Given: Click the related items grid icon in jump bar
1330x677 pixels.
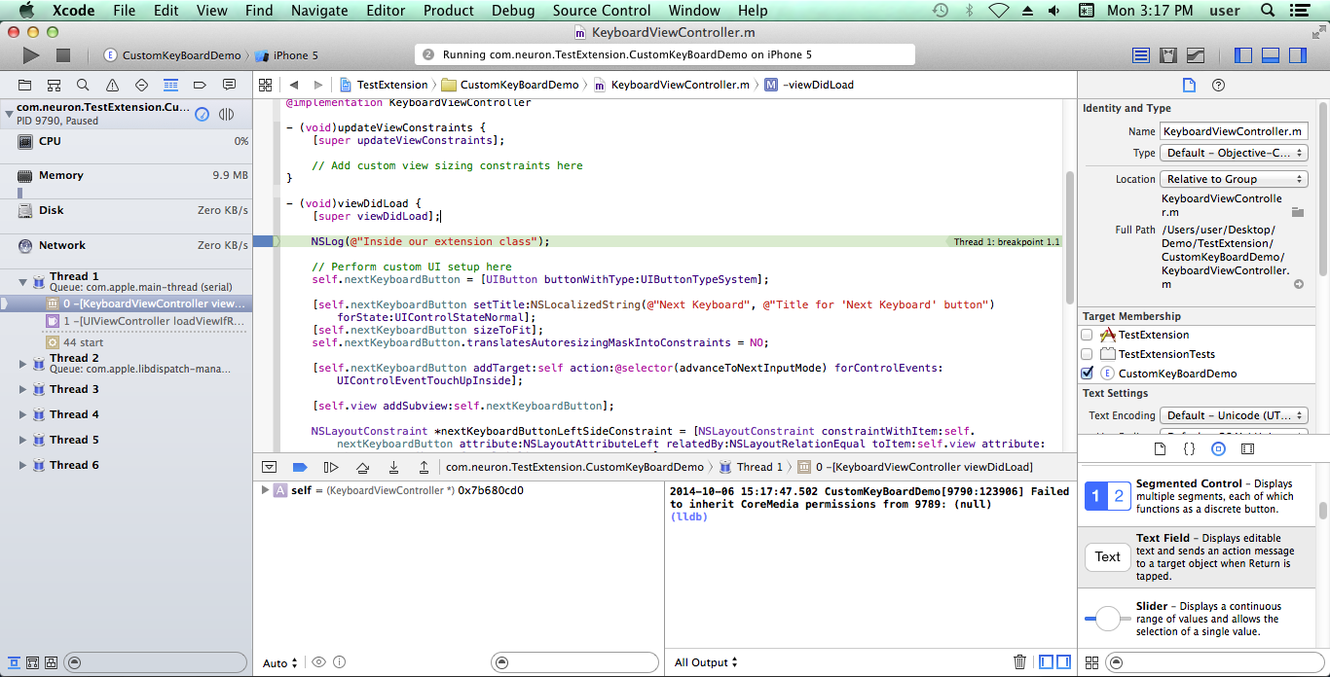Looking at the screenshot, I should click(x=265, y=85).
